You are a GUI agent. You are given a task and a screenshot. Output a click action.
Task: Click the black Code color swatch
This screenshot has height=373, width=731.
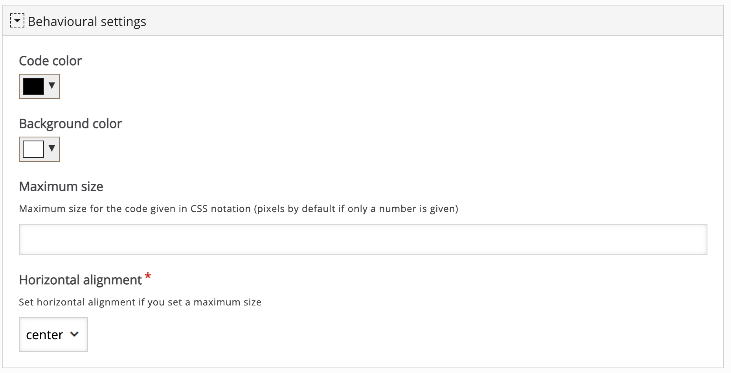33,86
